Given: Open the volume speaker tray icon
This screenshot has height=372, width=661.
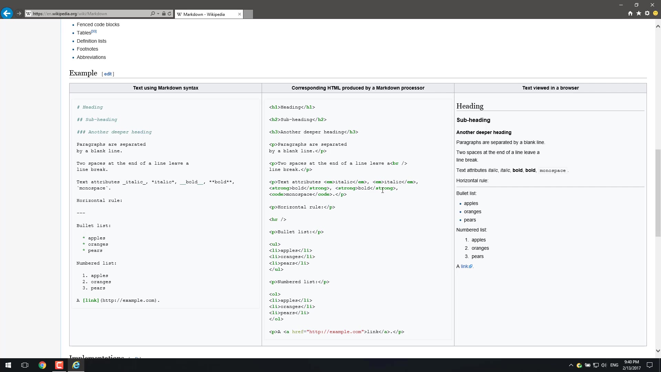Looking at the screenshot, I should point(604,365).
